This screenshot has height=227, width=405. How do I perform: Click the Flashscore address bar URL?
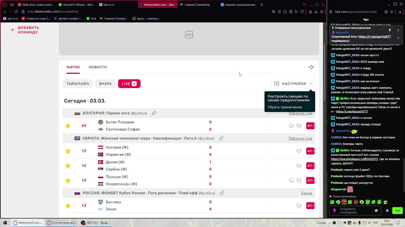(x=53, y=12)
